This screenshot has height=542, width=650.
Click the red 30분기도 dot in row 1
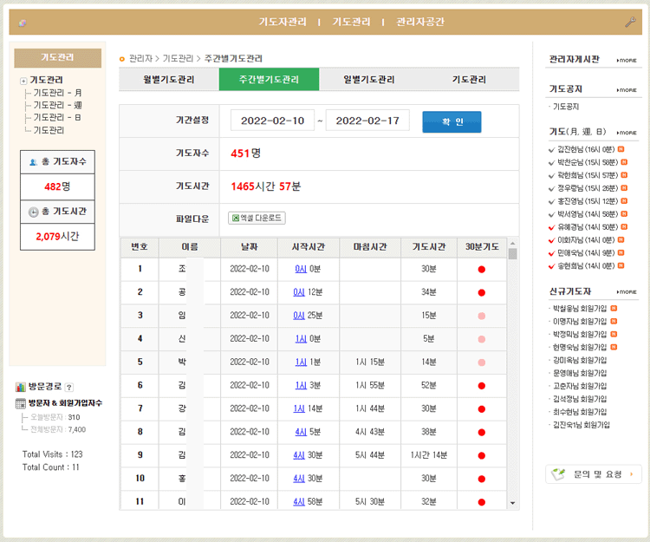481,270
